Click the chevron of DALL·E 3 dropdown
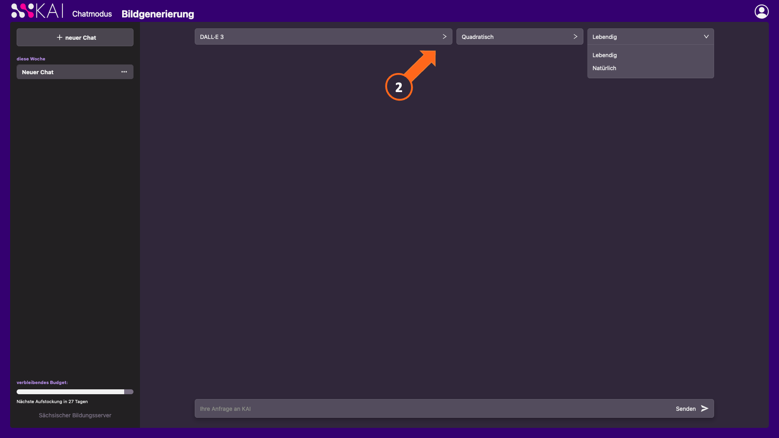 coord(445,36)
